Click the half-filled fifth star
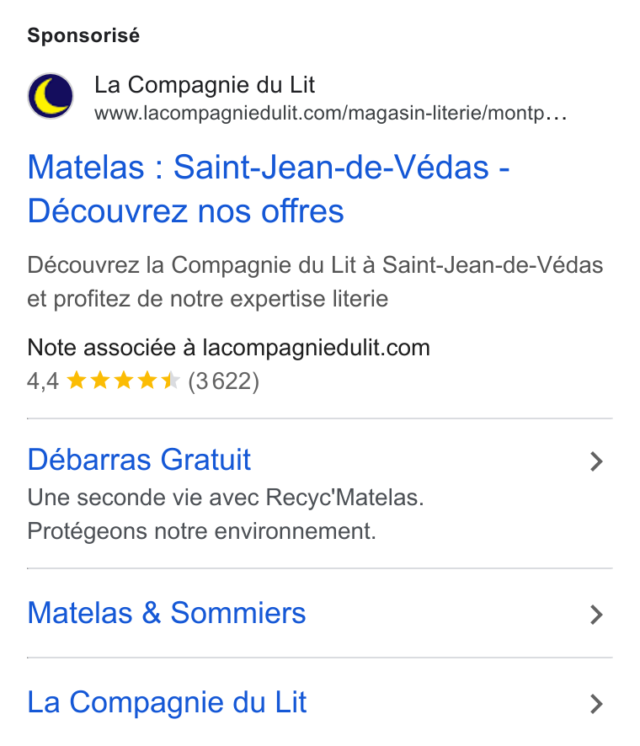 (x=170, y=381)
